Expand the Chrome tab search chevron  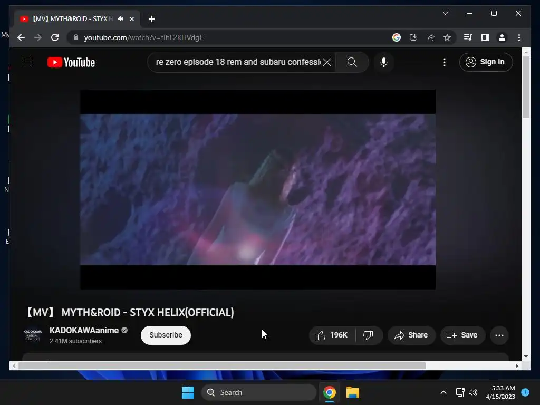[x=445, y=13]
